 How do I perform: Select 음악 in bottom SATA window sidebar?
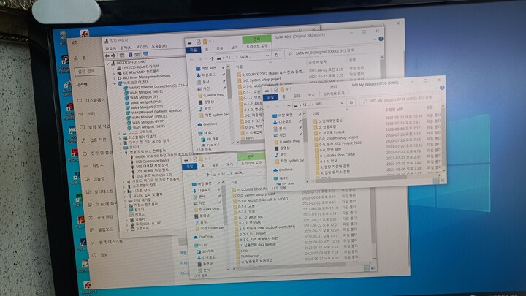coord(201,222)
